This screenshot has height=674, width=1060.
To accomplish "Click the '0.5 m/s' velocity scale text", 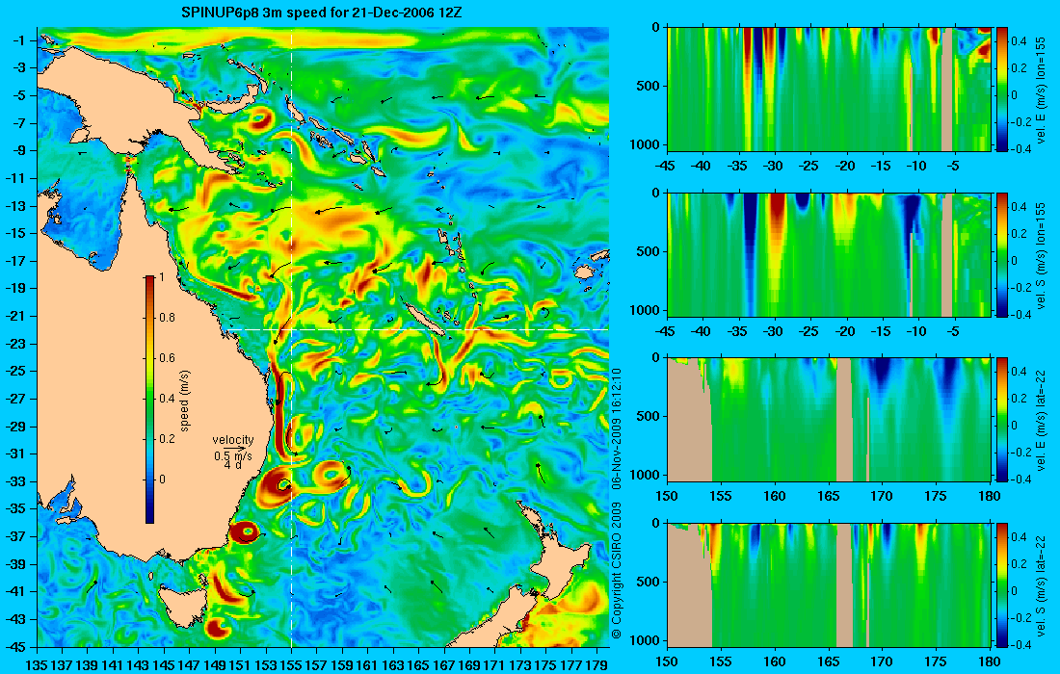I will click(233, 456).
